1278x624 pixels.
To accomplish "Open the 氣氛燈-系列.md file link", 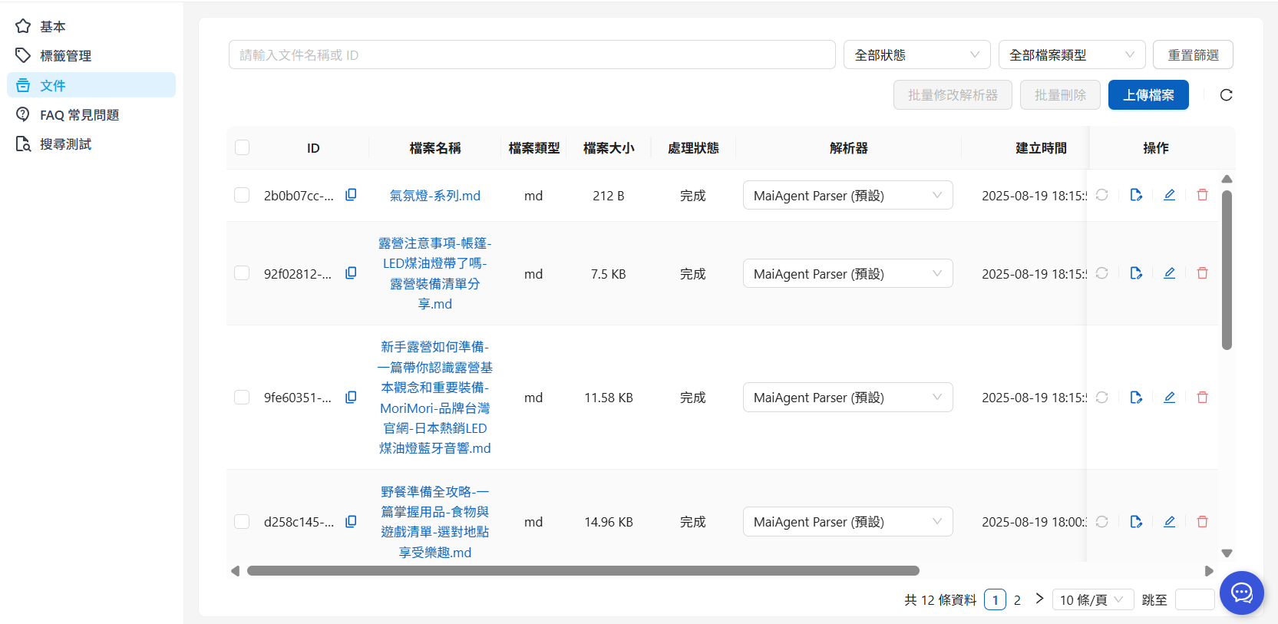I will click(x=434, y=196).
